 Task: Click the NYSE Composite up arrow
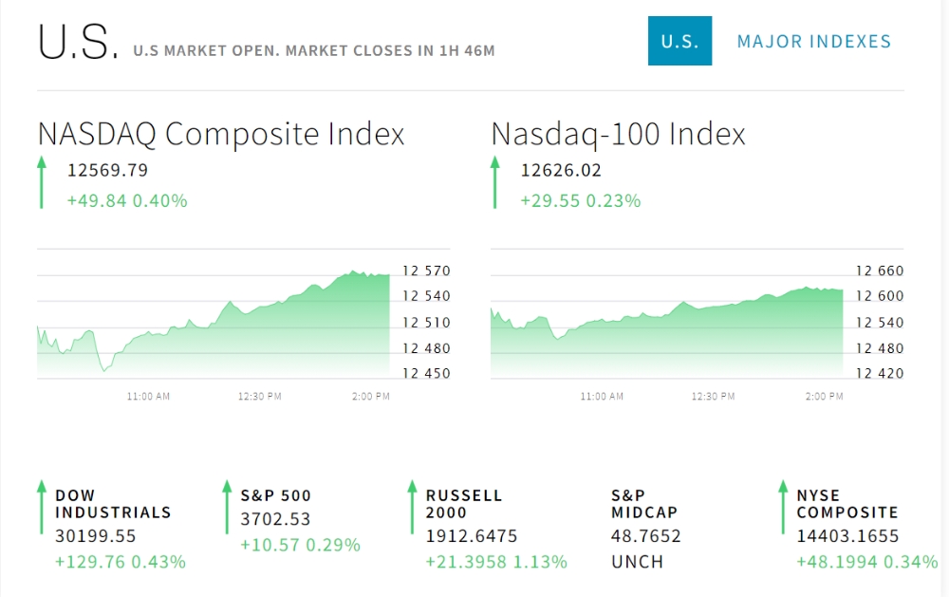point(783,506)
